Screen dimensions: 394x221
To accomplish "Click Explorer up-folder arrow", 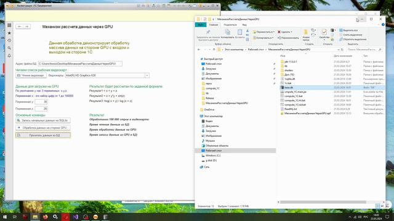I will pos(214,50).
